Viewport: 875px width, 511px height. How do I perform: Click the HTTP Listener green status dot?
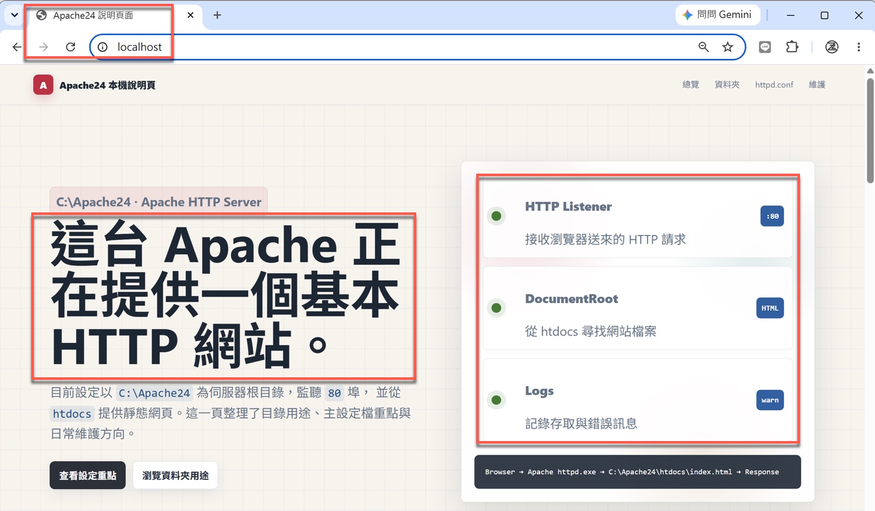[x=496, y=216]
